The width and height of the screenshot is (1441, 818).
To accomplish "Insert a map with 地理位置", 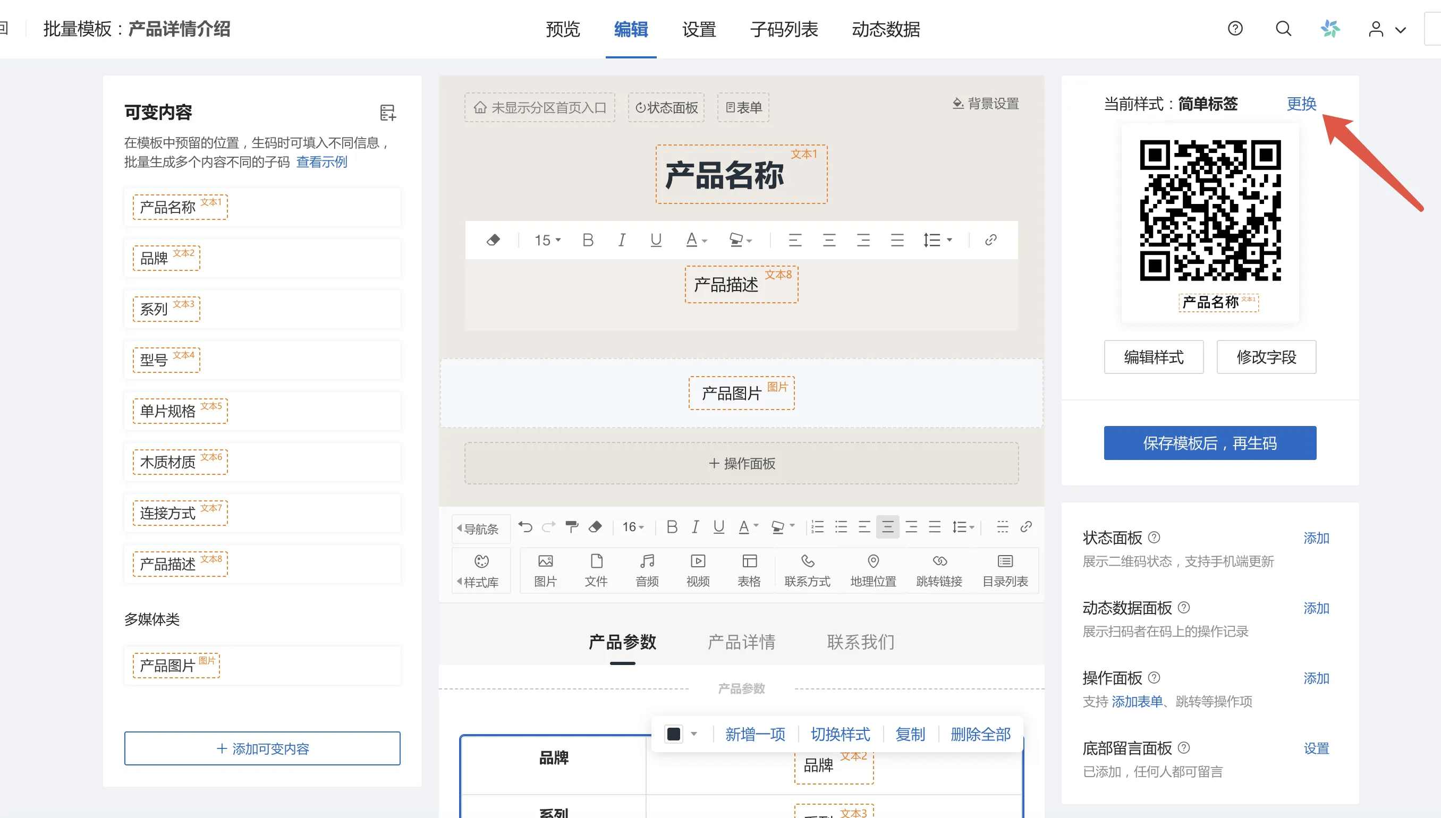I will pos(873,570).
